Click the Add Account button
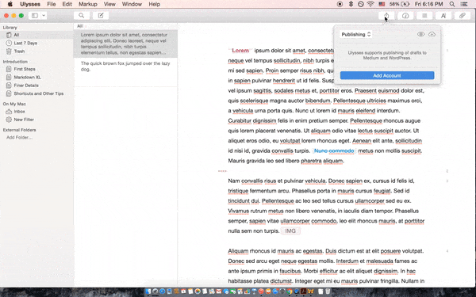The height and width of the screenshot is (297, 476). click(x=387, y=75)
